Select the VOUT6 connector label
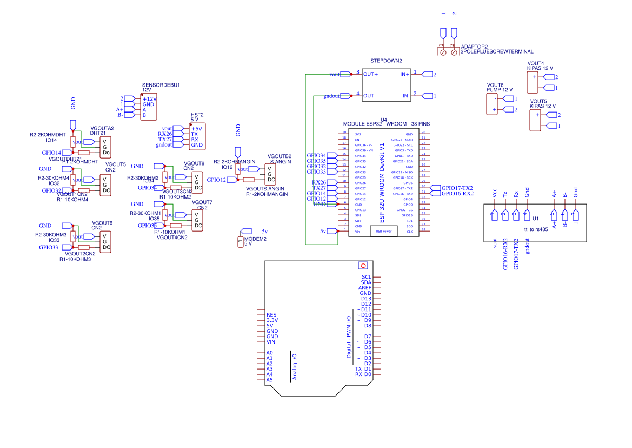The width and height of the screenshot is (632, 448). click(x=495, y=85)
